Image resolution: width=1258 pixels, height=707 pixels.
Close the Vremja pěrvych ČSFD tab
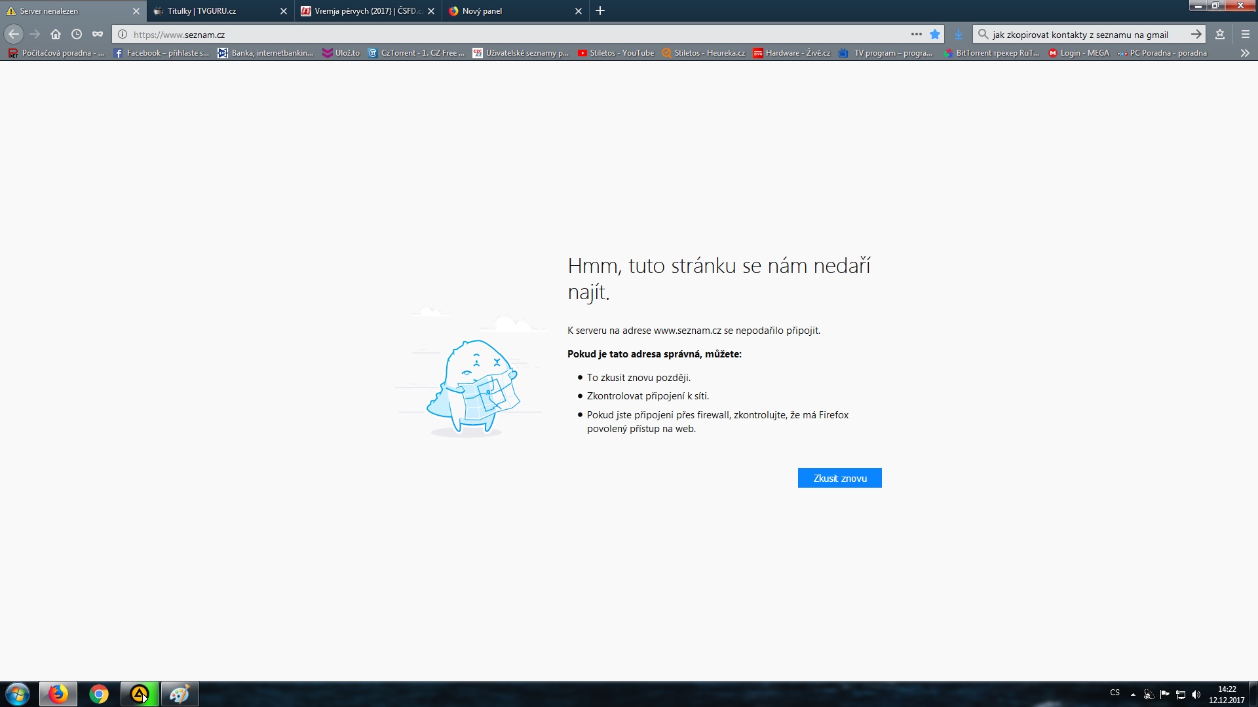[x=431, y=11]
